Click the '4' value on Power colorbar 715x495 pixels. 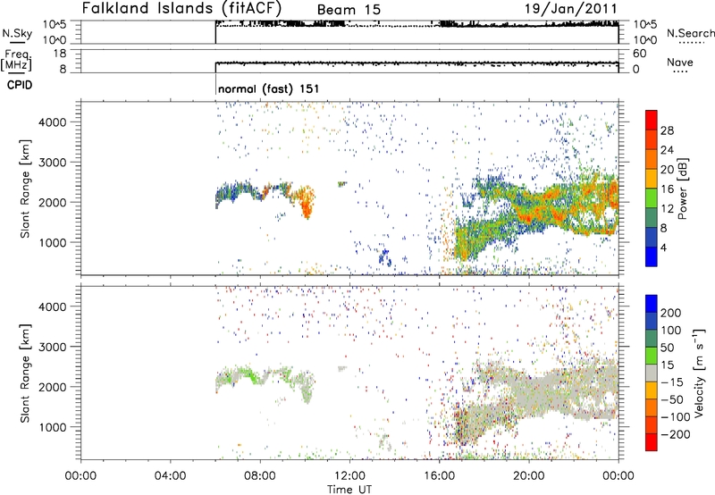click(x=663, y=247)
